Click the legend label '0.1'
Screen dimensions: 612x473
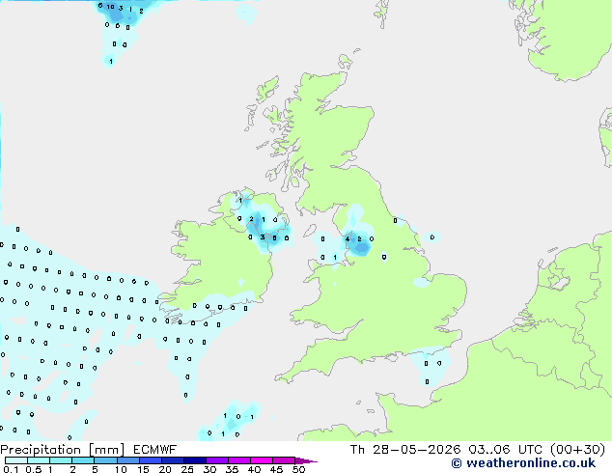(11, 469)
